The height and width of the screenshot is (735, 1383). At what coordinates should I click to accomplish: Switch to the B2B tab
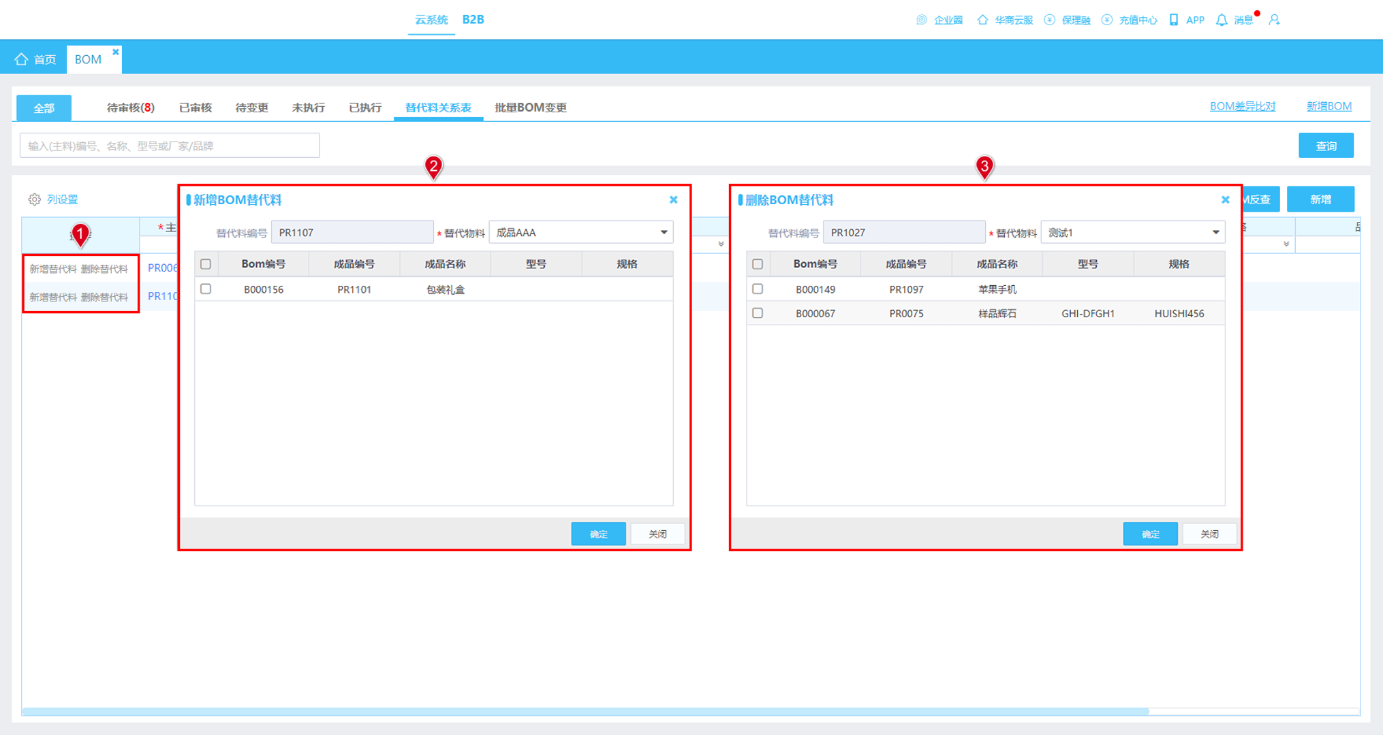click(x=473, y=20)
